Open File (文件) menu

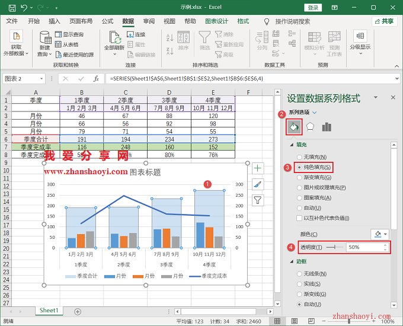point(12,21)
